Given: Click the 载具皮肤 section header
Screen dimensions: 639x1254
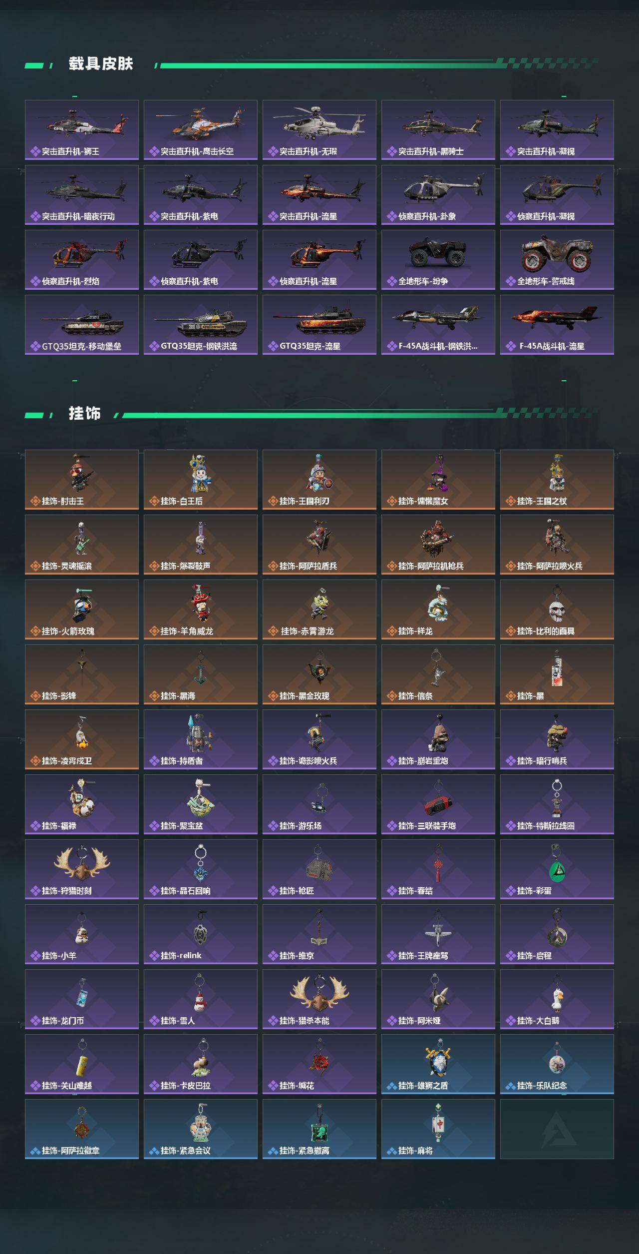Looking at the screenshot, I should coord(101,64).
